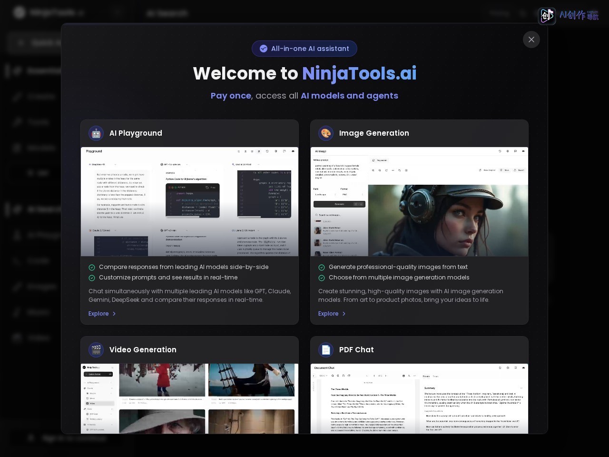Open the AI Playground preview screenshot

coord(189,202)
